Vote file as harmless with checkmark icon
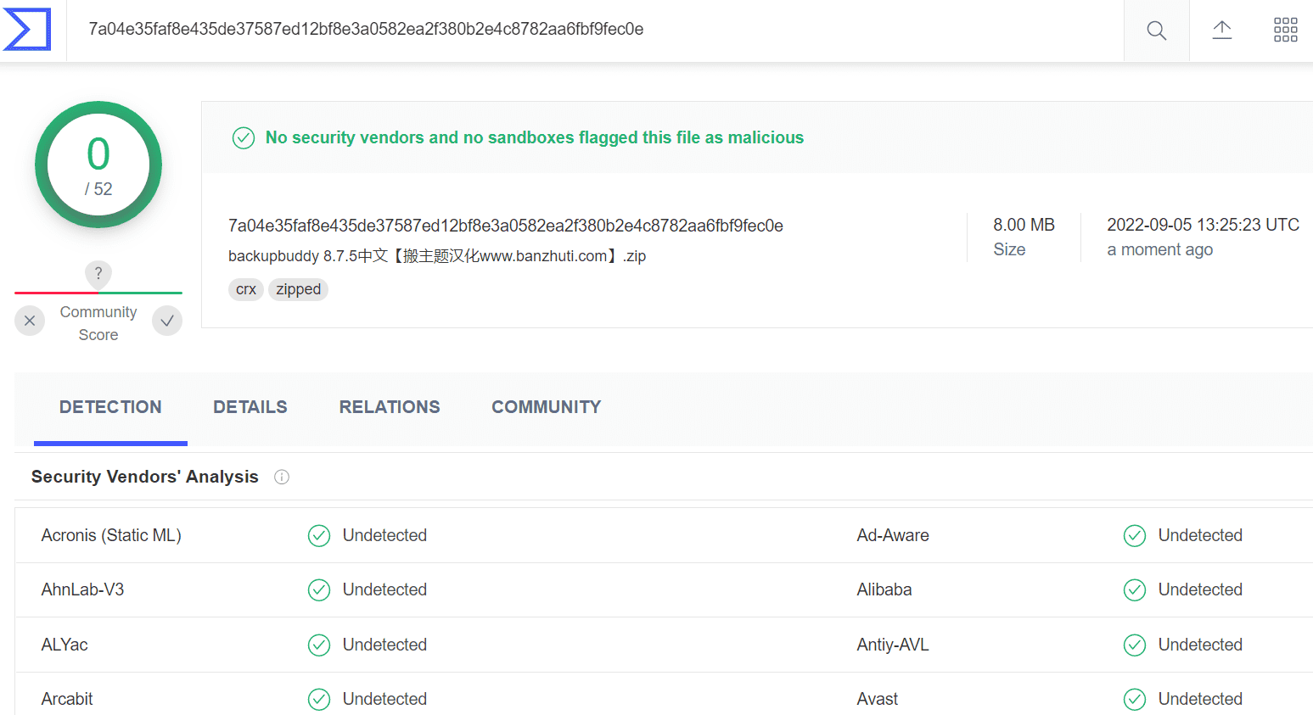The image size is (1313, 715). [167, 321]
